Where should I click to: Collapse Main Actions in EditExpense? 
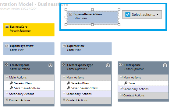[121, 77]
